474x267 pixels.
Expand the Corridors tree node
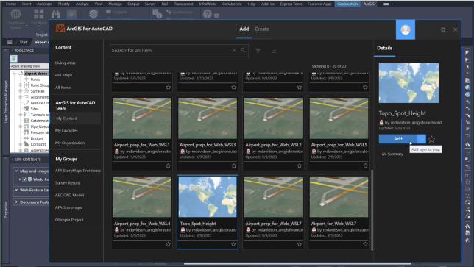pos(21,144)
